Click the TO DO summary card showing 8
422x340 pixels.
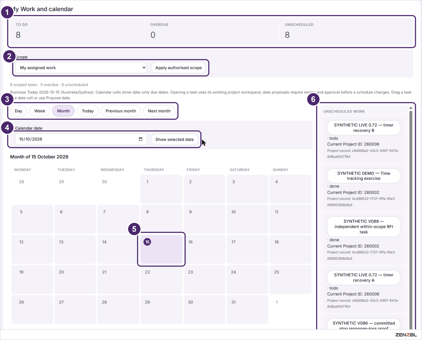(77, 32)
